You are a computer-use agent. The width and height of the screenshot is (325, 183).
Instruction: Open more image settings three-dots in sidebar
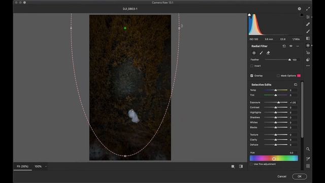coord(308,66)
